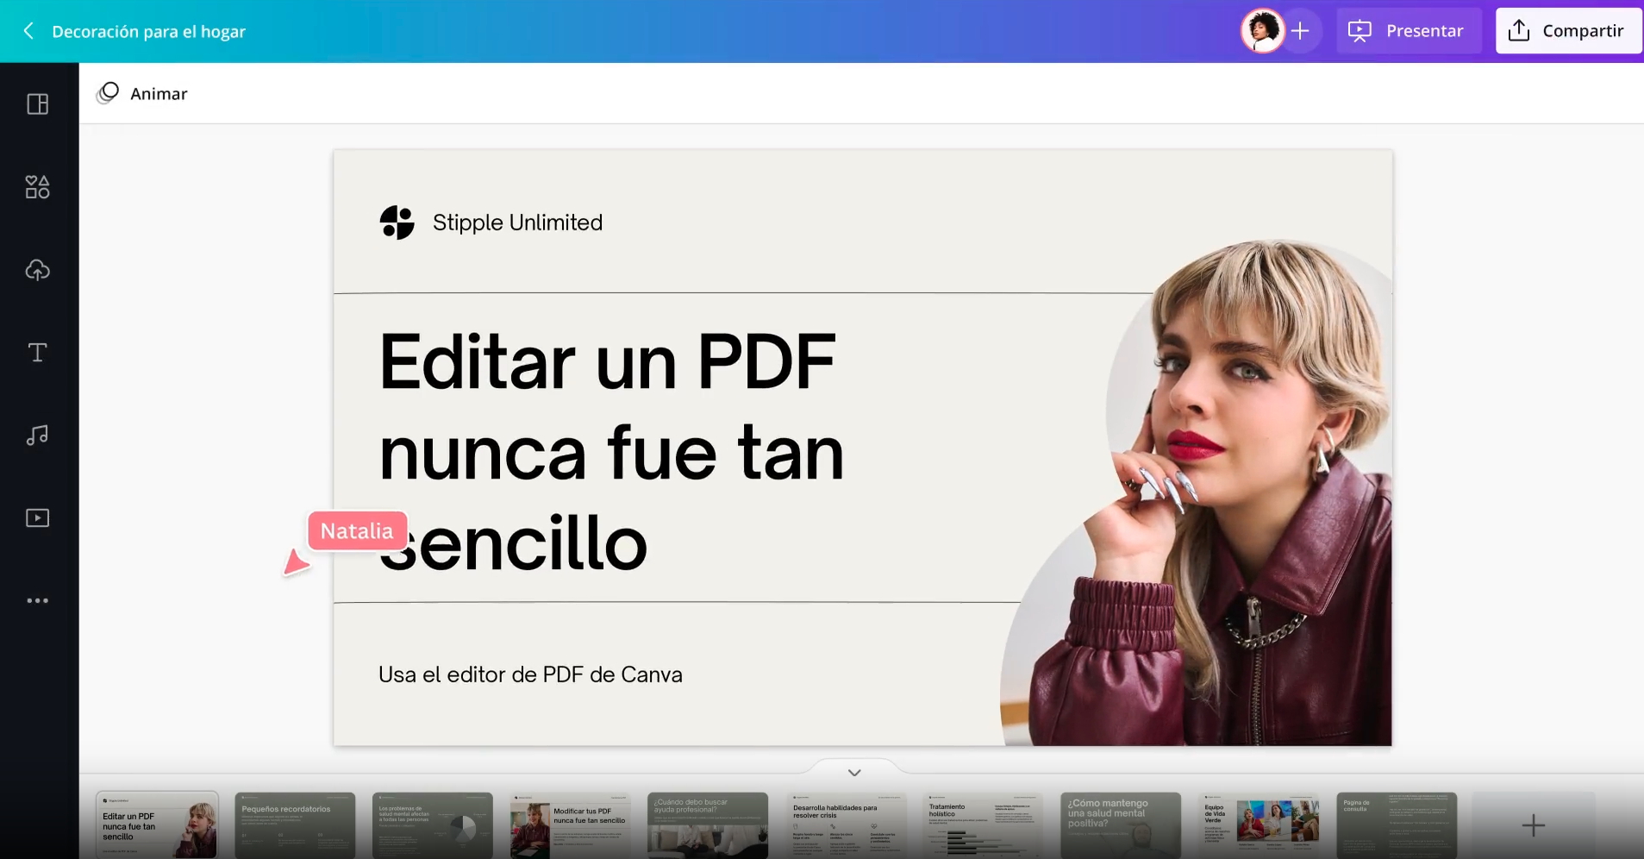Viewport: 1644px width, 859px height.
Task: Open the Audio music panel
Action: point(38,436)
